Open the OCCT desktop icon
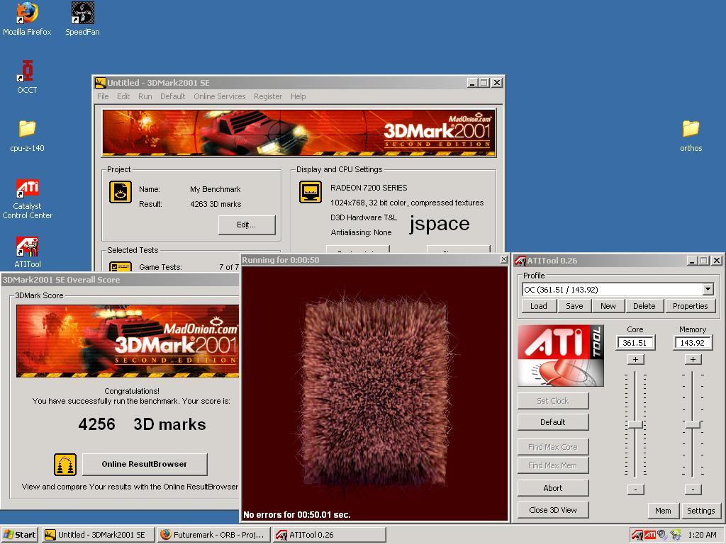The image size is (726, 544). 27,76
